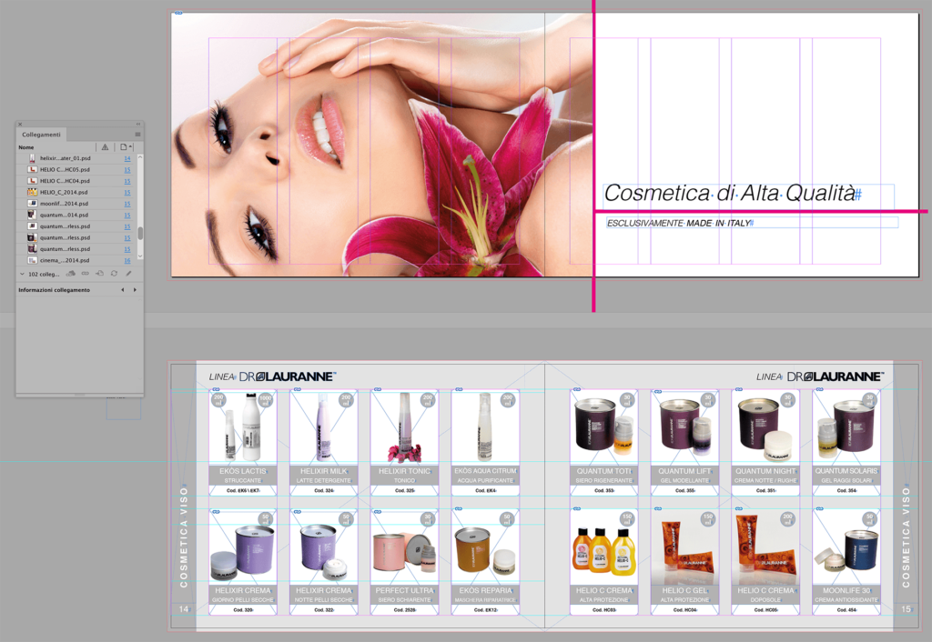
Task: Select cinema_...2014.psd link row
Action: 76,260
